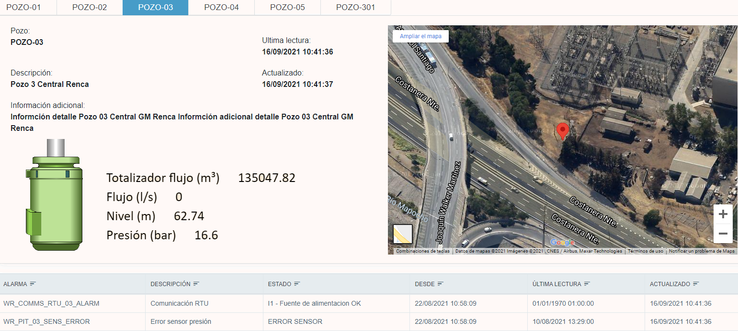Viewport: 738px width, 331px height.
Task: Zoom in using the map plus button
Action: 723,214
